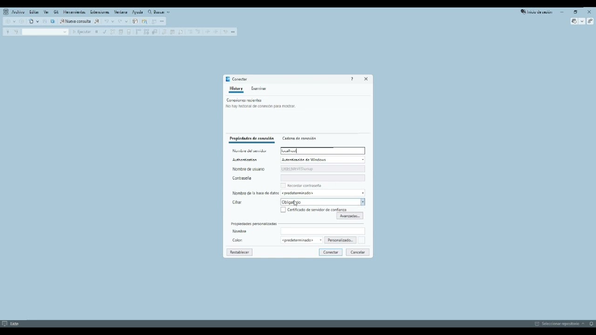Toggle the Recordar contraseña checkbox
Screen dimensions: 596x335
[x=283, y=186]
